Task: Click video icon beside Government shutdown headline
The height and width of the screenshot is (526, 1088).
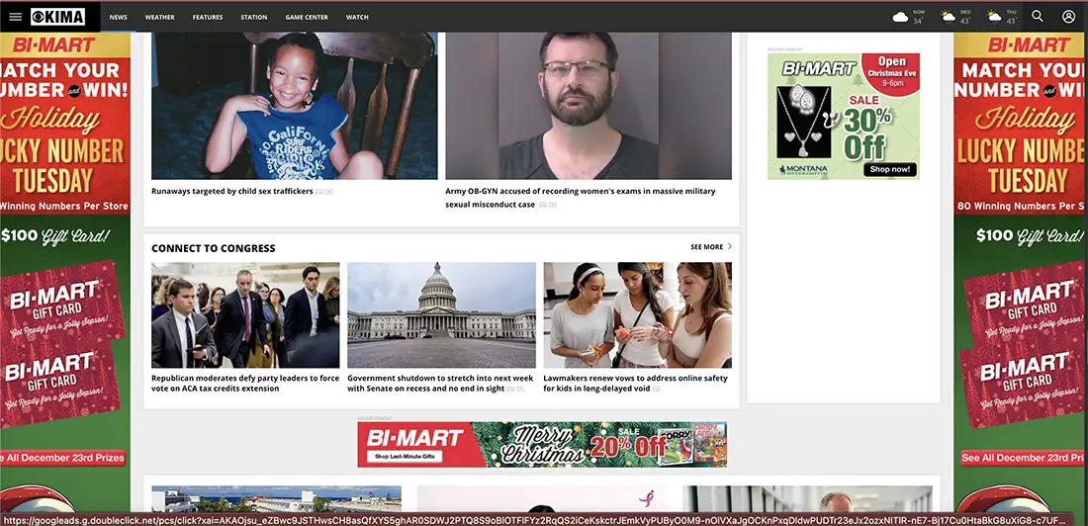Action: pyautogui.click(x=520, y=390)
